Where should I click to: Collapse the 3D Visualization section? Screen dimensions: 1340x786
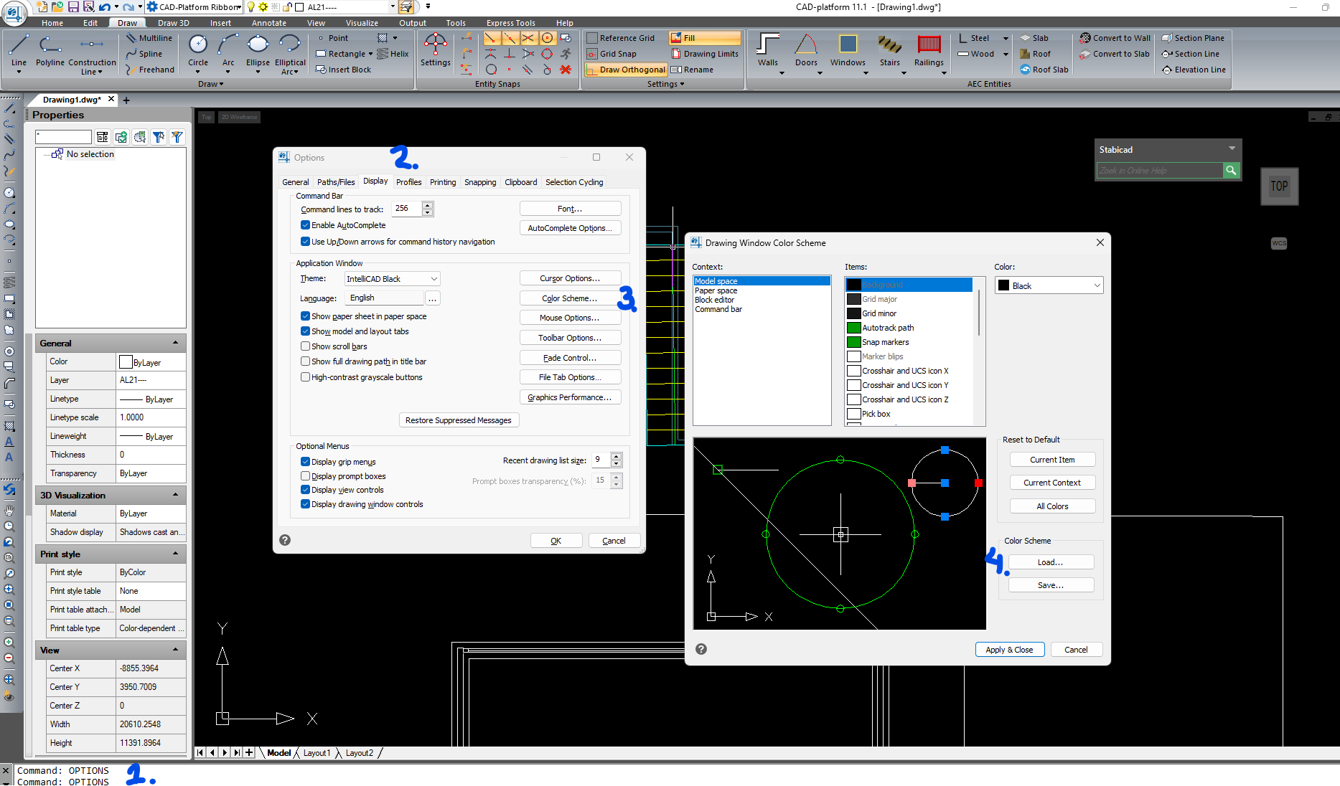[175, 495]
